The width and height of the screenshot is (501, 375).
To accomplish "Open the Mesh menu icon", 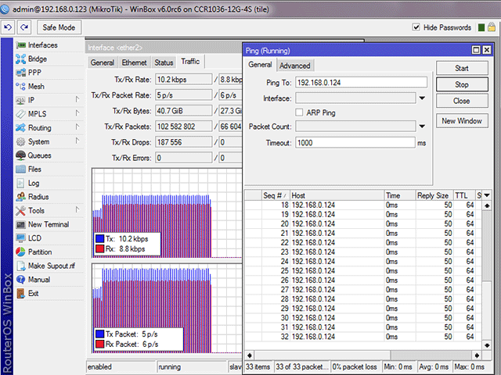I will click(21, 87).
